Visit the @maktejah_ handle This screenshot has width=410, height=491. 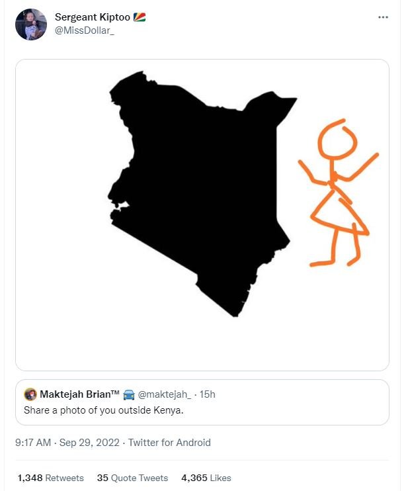tap(164, 395)
